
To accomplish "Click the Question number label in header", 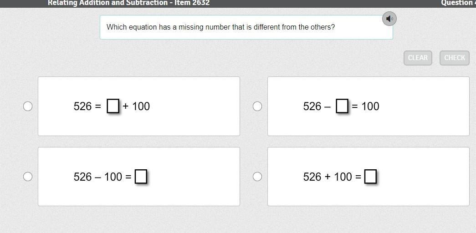I will pyautogui.click(x=457, y=3).
